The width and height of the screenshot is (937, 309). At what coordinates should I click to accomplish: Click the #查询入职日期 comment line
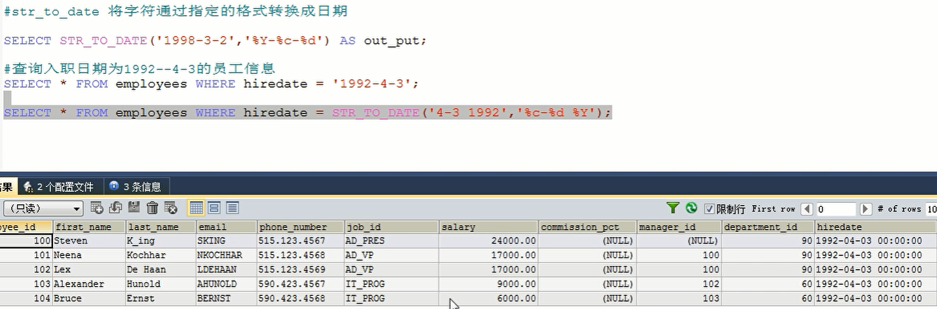(139, 68)
